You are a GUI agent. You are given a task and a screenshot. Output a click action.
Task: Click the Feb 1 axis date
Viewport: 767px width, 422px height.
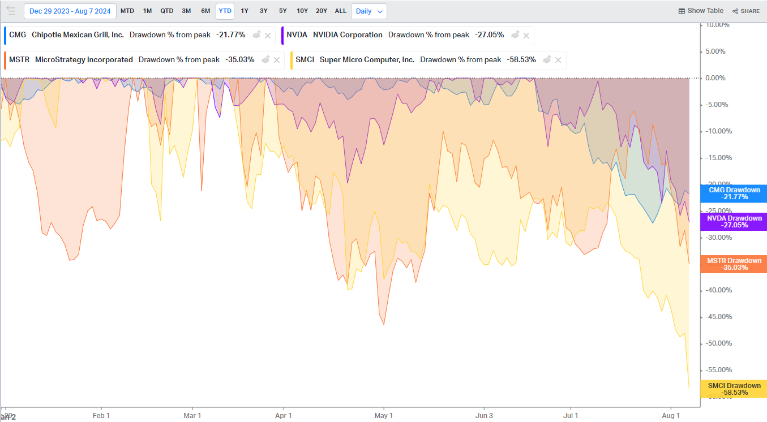tap(101, 415)
